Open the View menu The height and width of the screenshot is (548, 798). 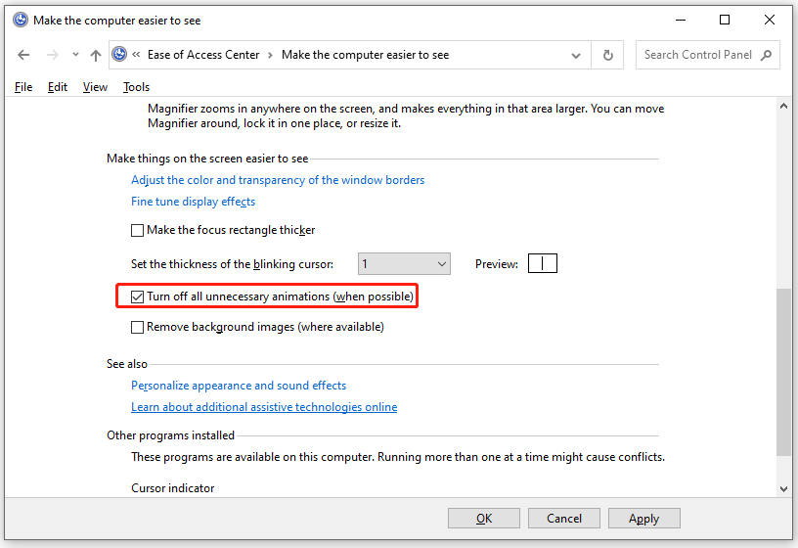95,87
